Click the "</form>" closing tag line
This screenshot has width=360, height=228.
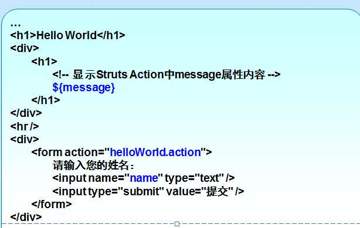point(52,204)
